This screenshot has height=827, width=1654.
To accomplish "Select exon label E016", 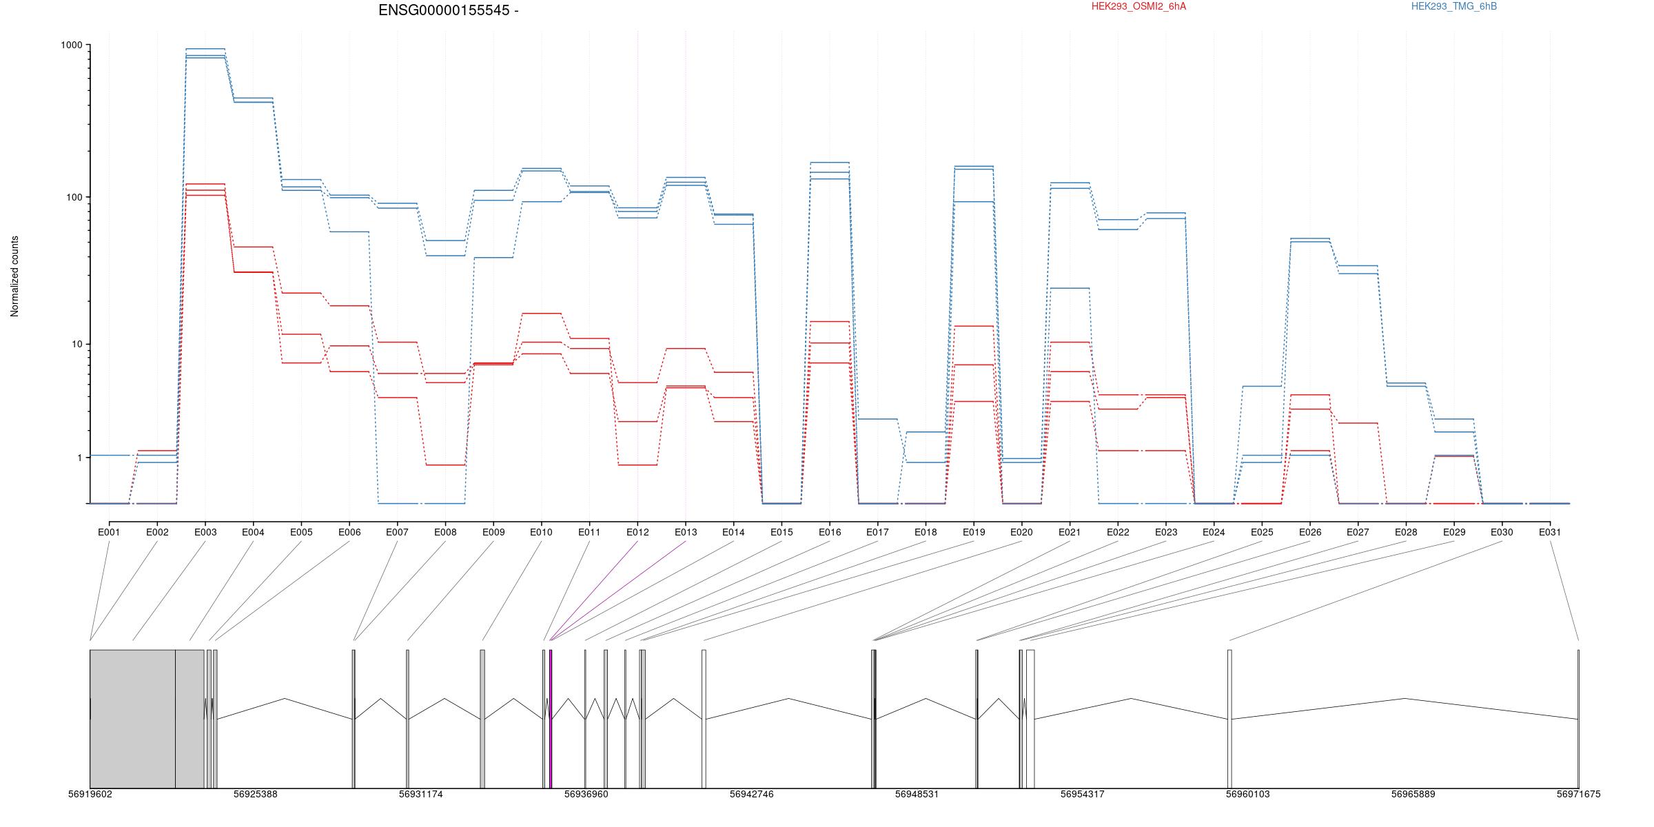I will point(830,532).
